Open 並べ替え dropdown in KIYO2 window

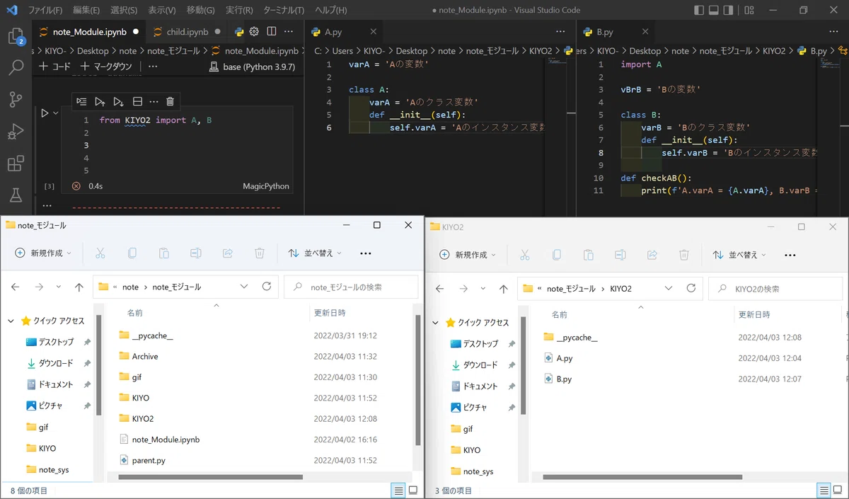739,255
